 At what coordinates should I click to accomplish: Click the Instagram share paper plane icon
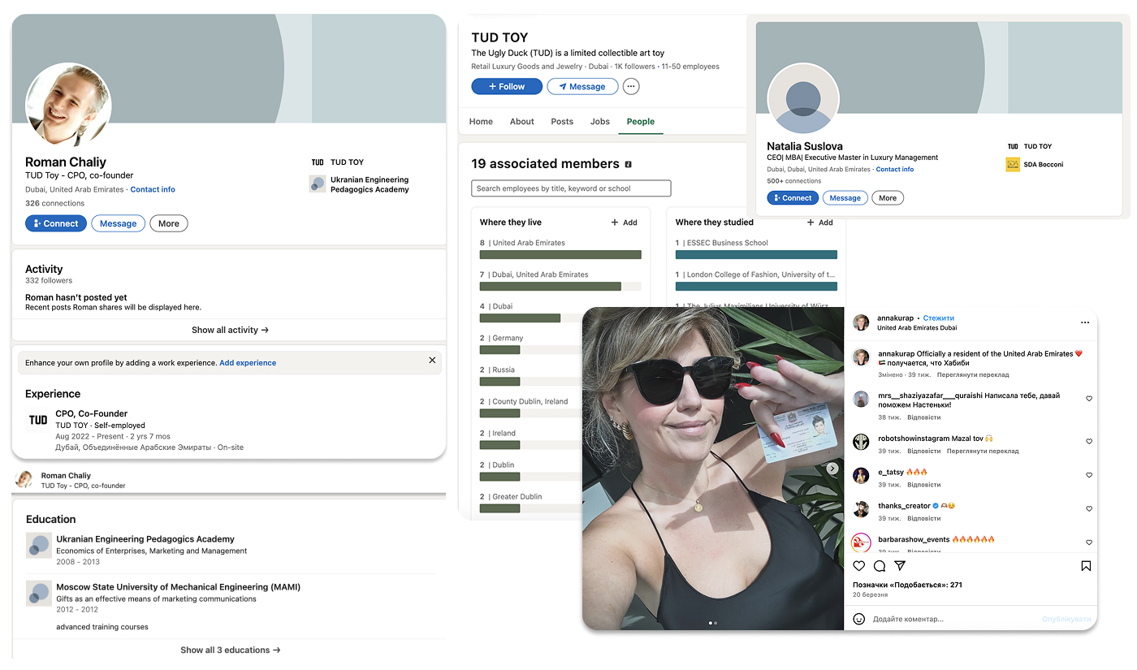[900, 566]
